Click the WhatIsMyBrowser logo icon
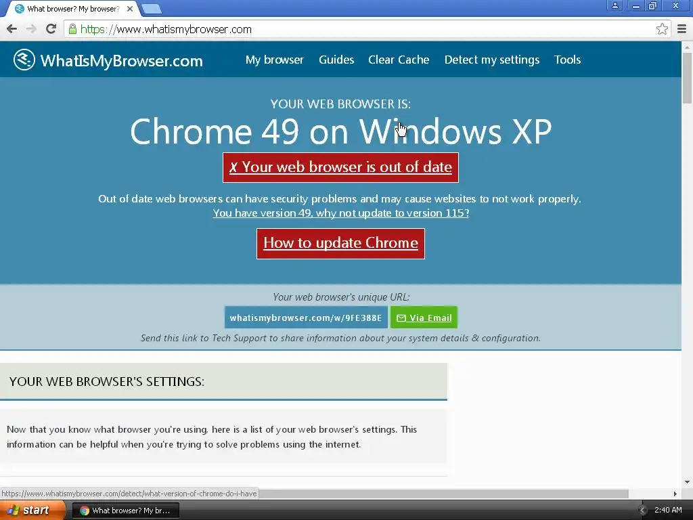Image resolution: width=693 pixels, height=520 pixels. [x=24, y=60]
